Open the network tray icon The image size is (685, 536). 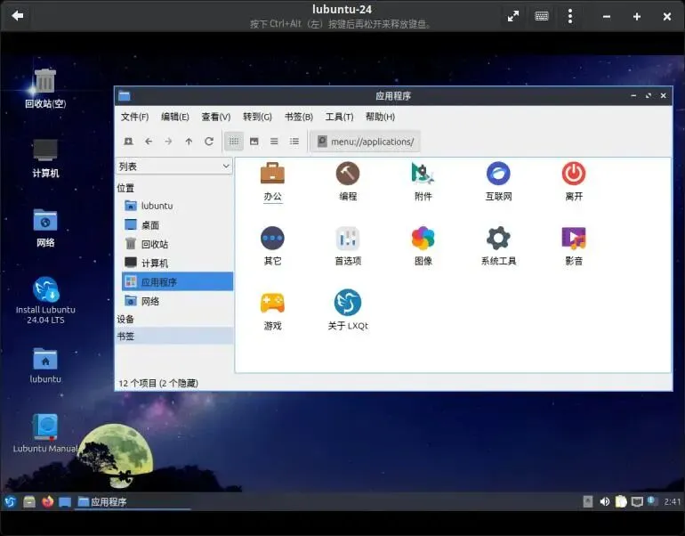637,501
